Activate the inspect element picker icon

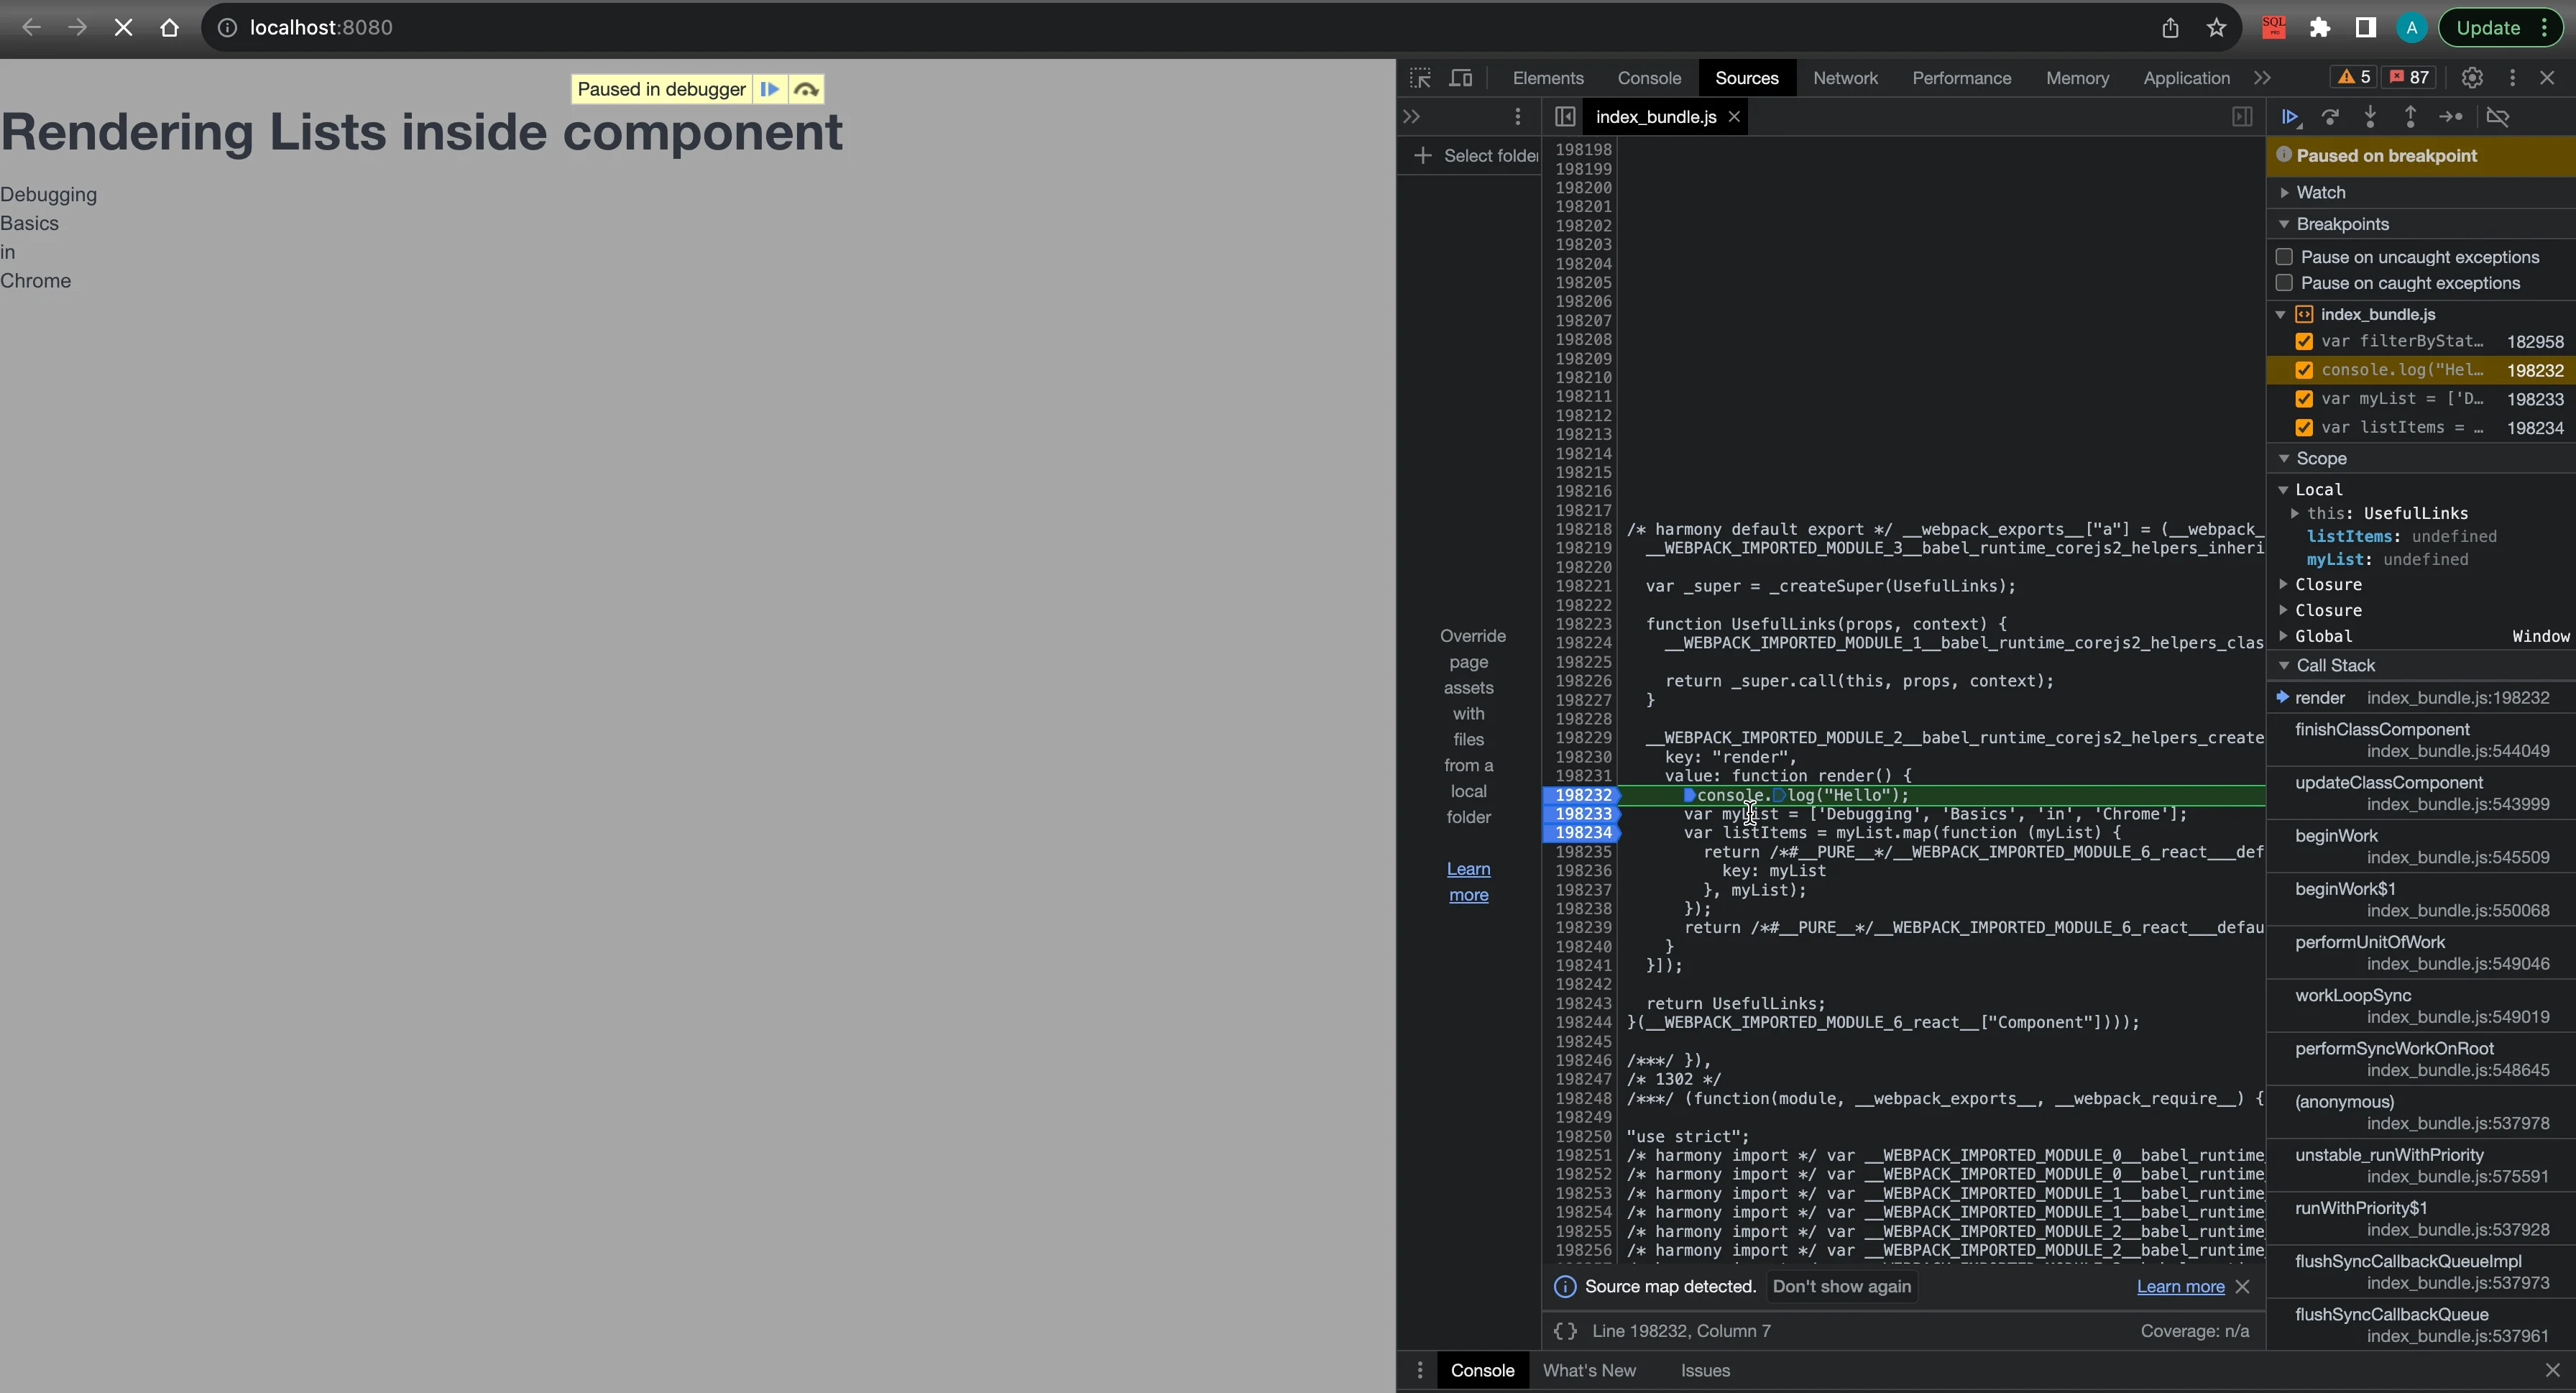[1420, 78]
